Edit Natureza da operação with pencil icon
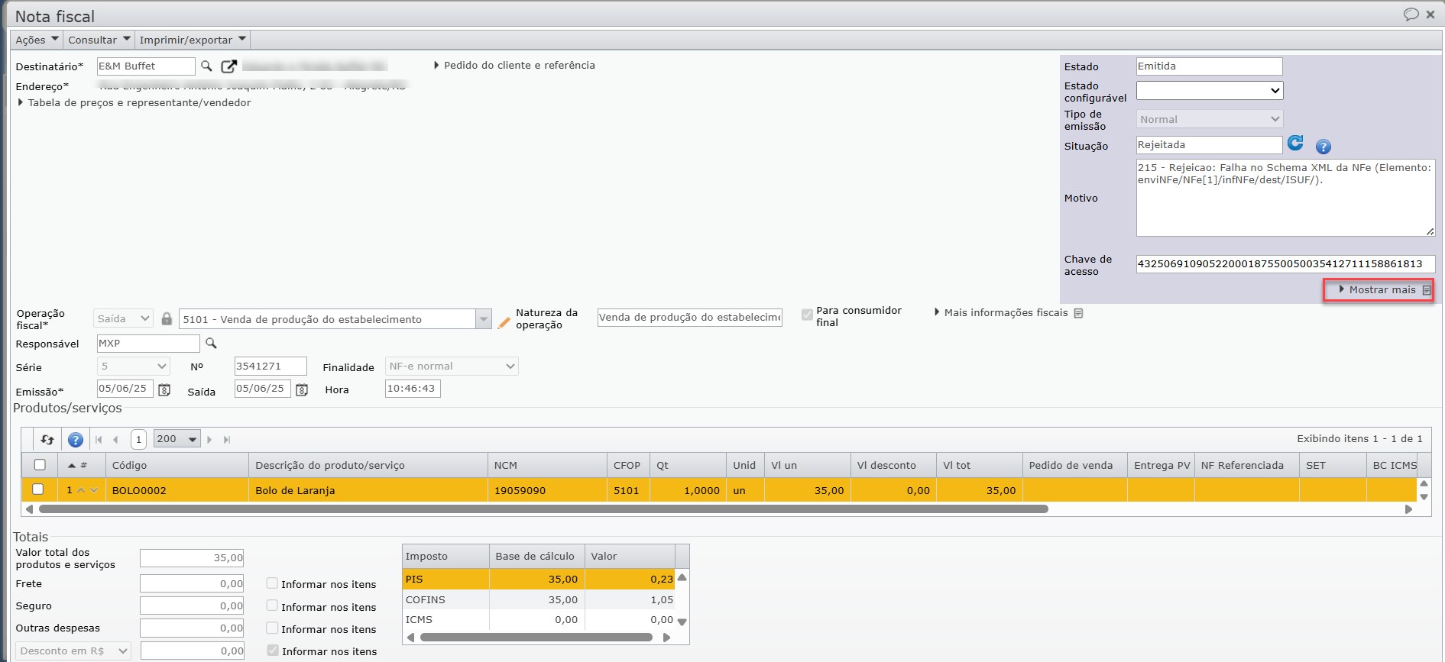1445x662 pixels. pos(504,322)
